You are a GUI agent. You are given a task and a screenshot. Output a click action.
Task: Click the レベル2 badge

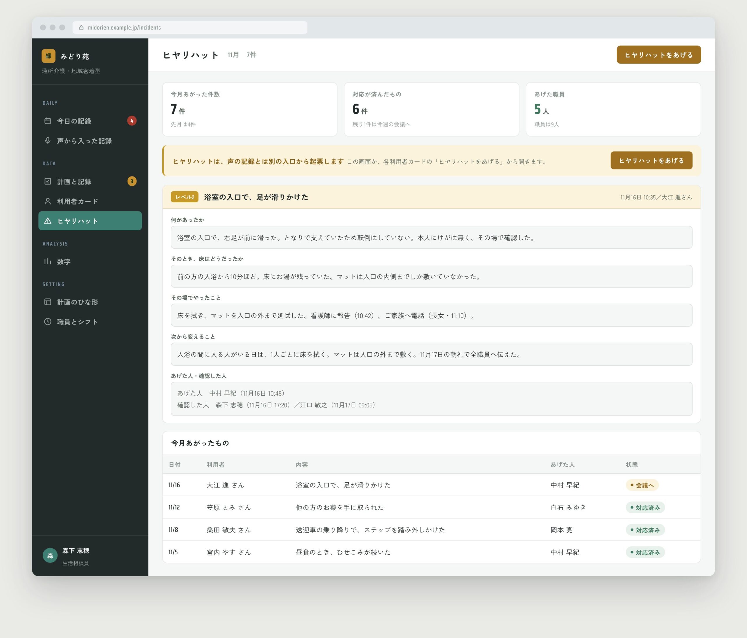click(x=185, y=197)
